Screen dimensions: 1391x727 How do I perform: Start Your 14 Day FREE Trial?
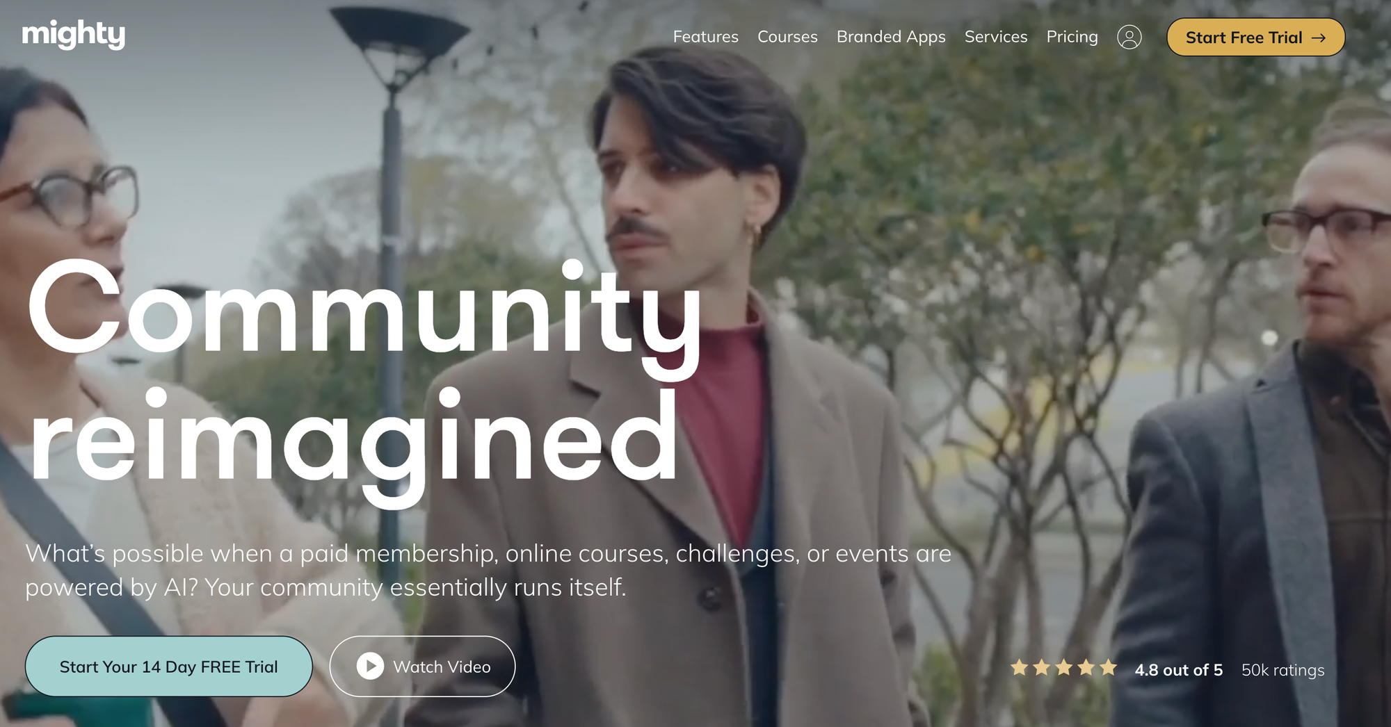click(x=169, y=666)
